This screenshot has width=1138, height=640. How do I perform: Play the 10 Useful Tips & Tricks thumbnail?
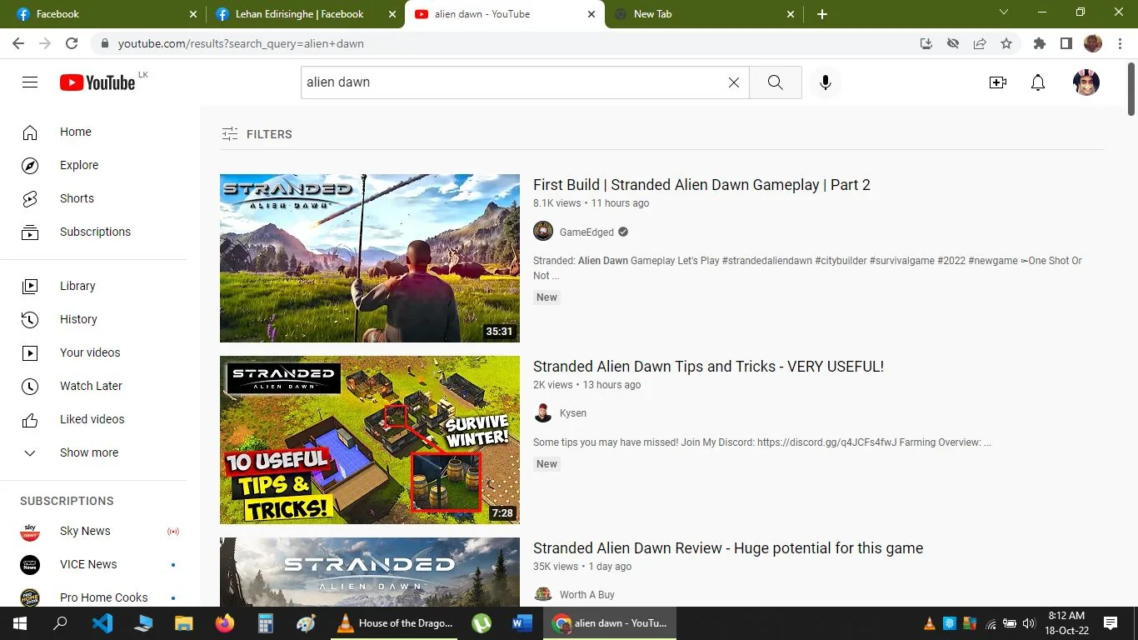[370, 440]
